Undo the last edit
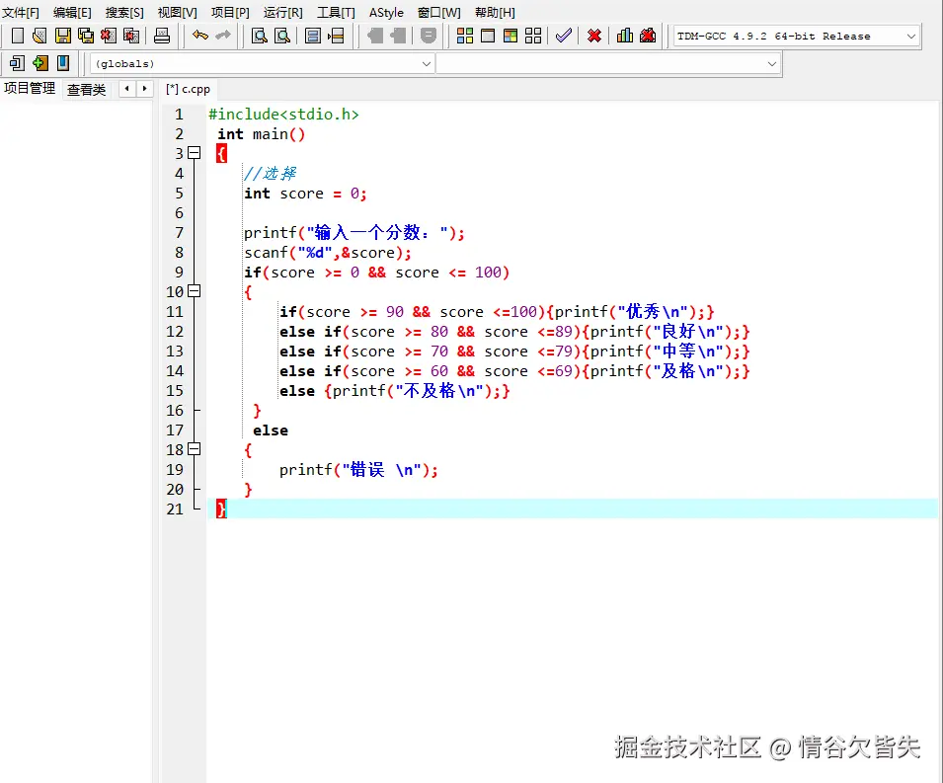943x783 pixels. 200,37
